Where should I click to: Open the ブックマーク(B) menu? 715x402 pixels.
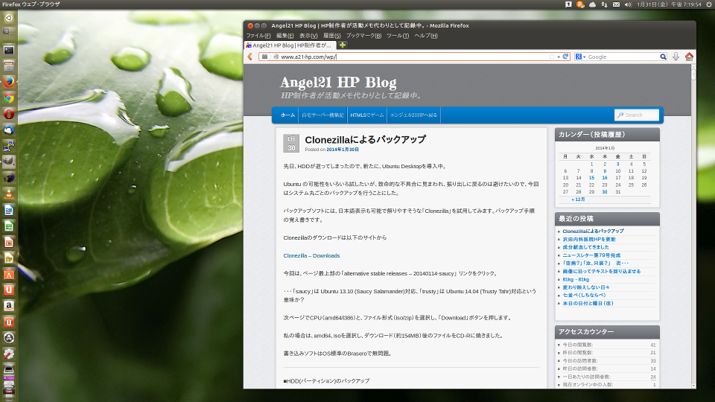363,36
